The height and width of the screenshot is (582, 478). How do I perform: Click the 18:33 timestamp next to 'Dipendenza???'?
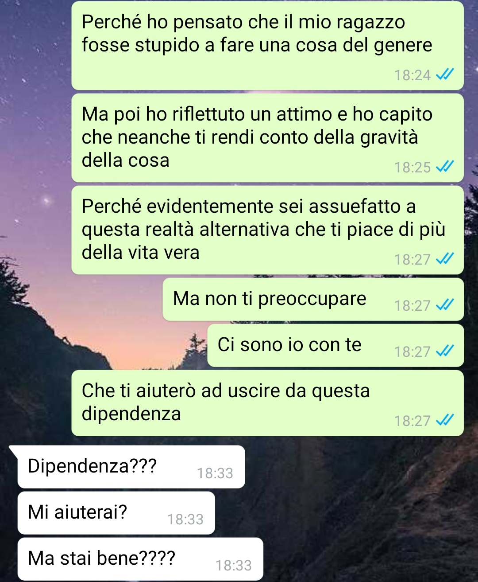pos(215,473)
